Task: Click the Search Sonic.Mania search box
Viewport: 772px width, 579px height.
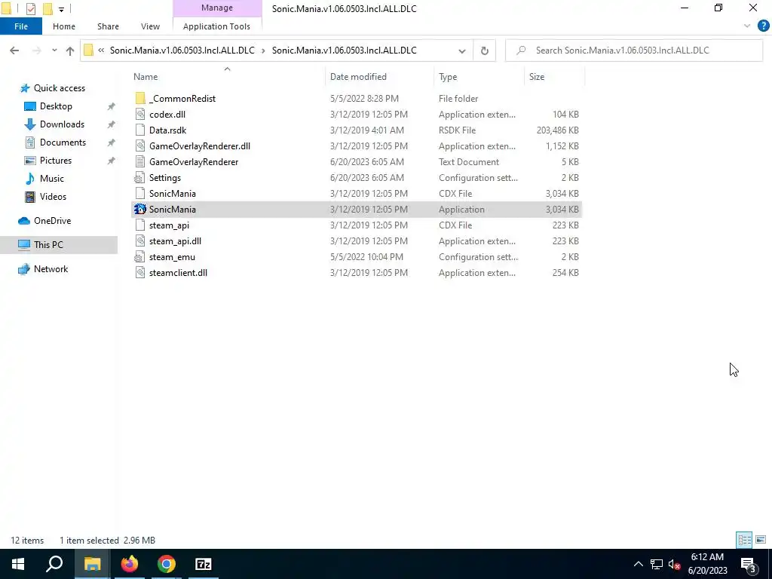Action: 634,51
